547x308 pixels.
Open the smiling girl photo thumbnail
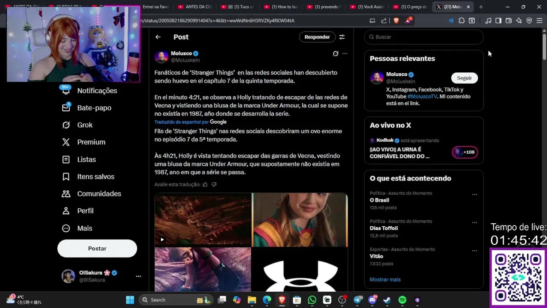[300, 220]
